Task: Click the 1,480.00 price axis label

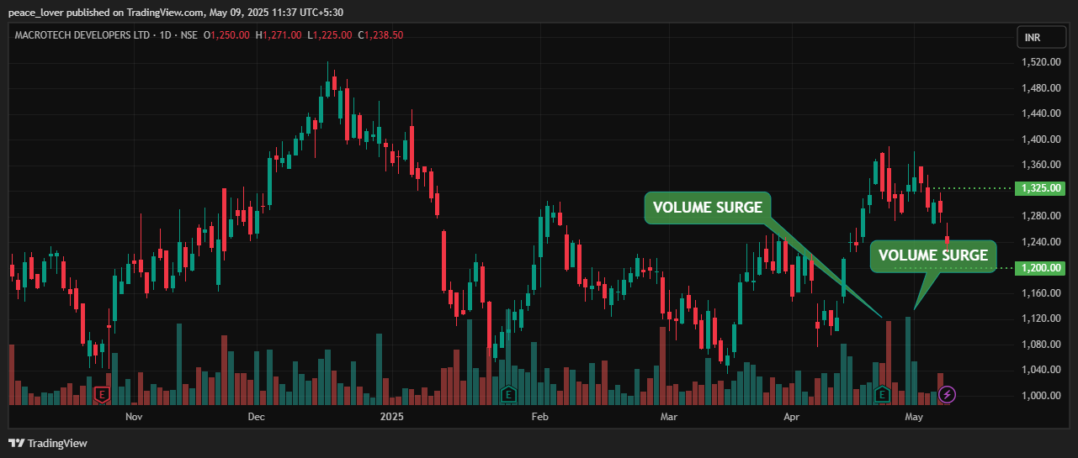Action: pyautogui.click(x=1040, y=88)
